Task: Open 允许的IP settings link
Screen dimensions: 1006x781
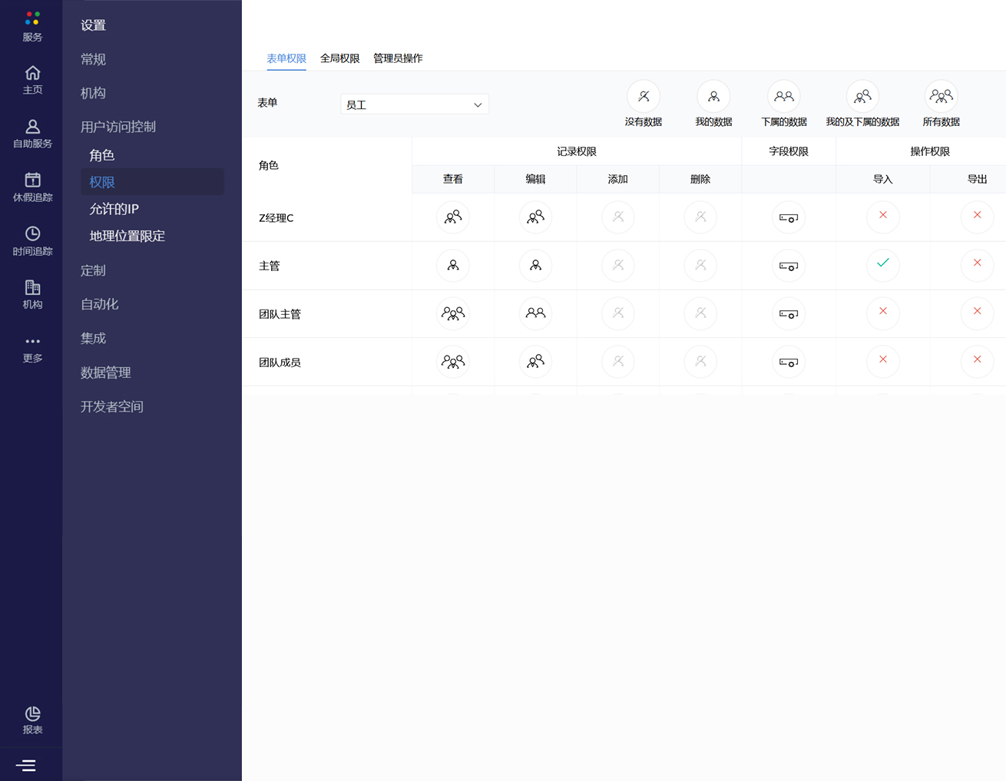Action: click(114, 209)
